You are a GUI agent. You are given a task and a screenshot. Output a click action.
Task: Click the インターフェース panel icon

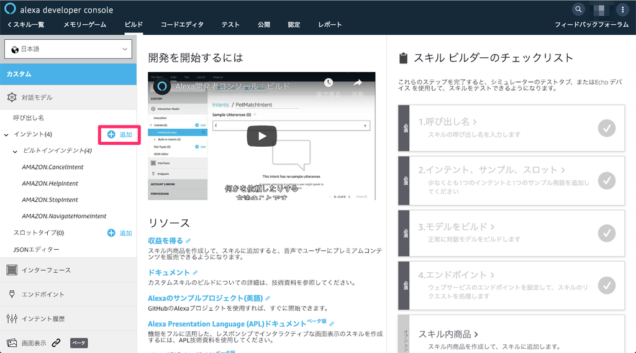click(12, 270)
